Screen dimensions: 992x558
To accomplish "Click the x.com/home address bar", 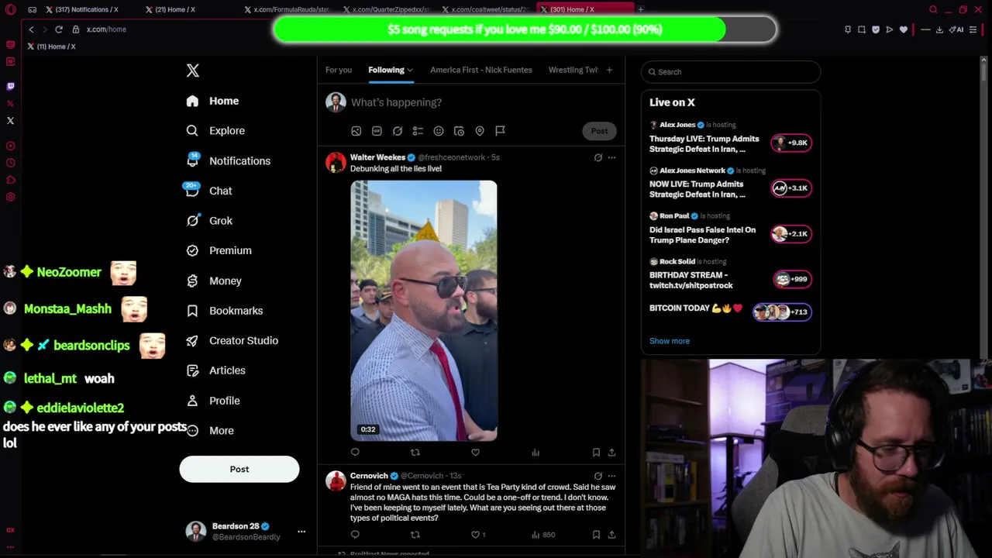I will [x=106, y=29].
